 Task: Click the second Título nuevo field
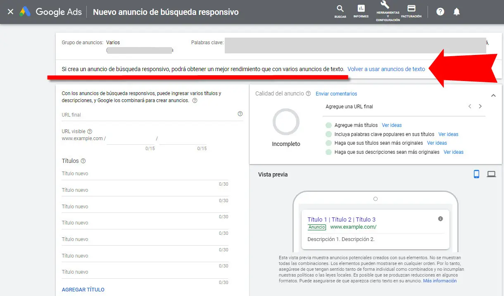(145, 190)
